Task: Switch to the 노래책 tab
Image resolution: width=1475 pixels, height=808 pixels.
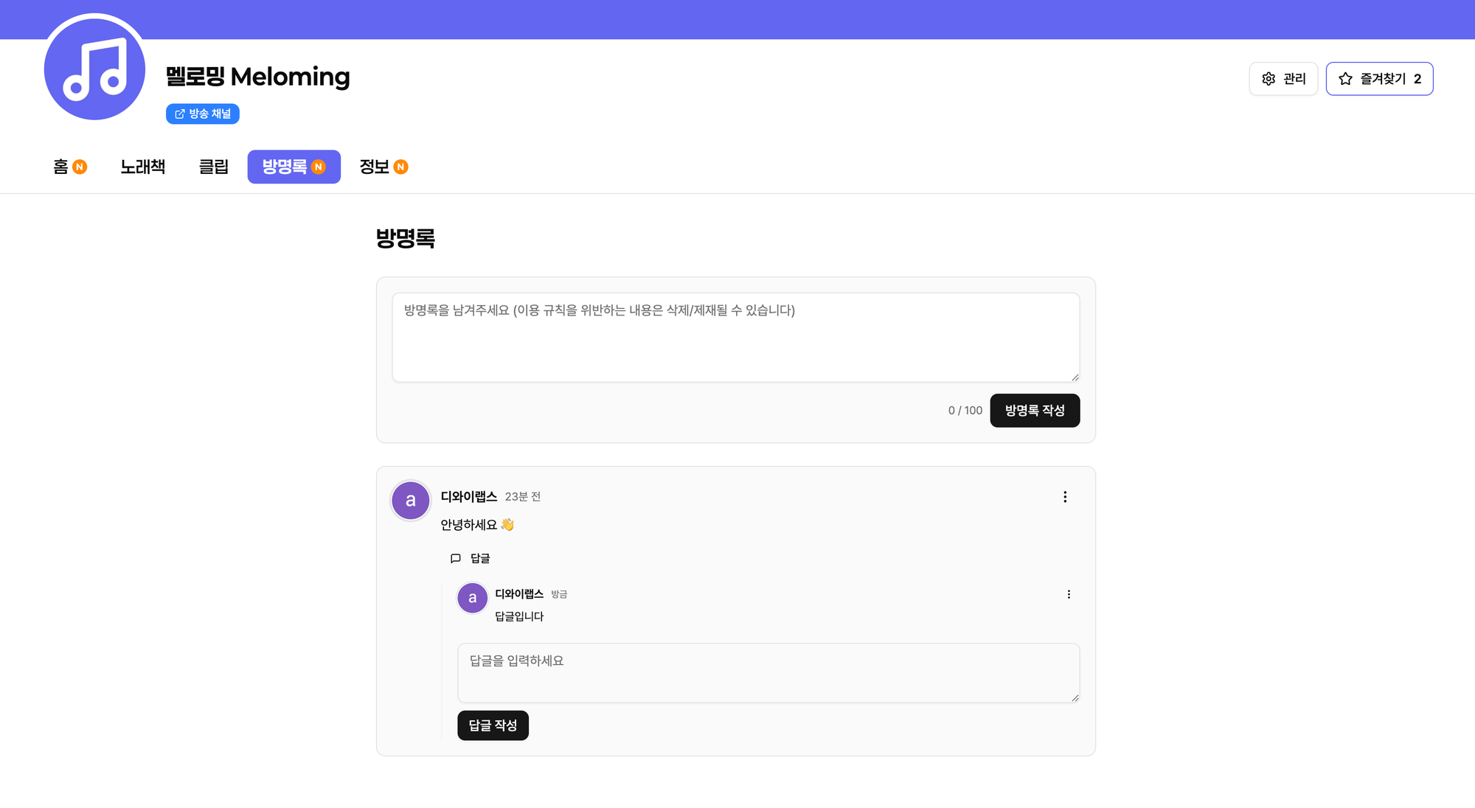Action: coord(143,167)
